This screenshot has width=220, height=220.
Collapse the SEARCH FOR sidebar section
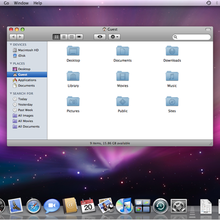[x=11, y=94]
